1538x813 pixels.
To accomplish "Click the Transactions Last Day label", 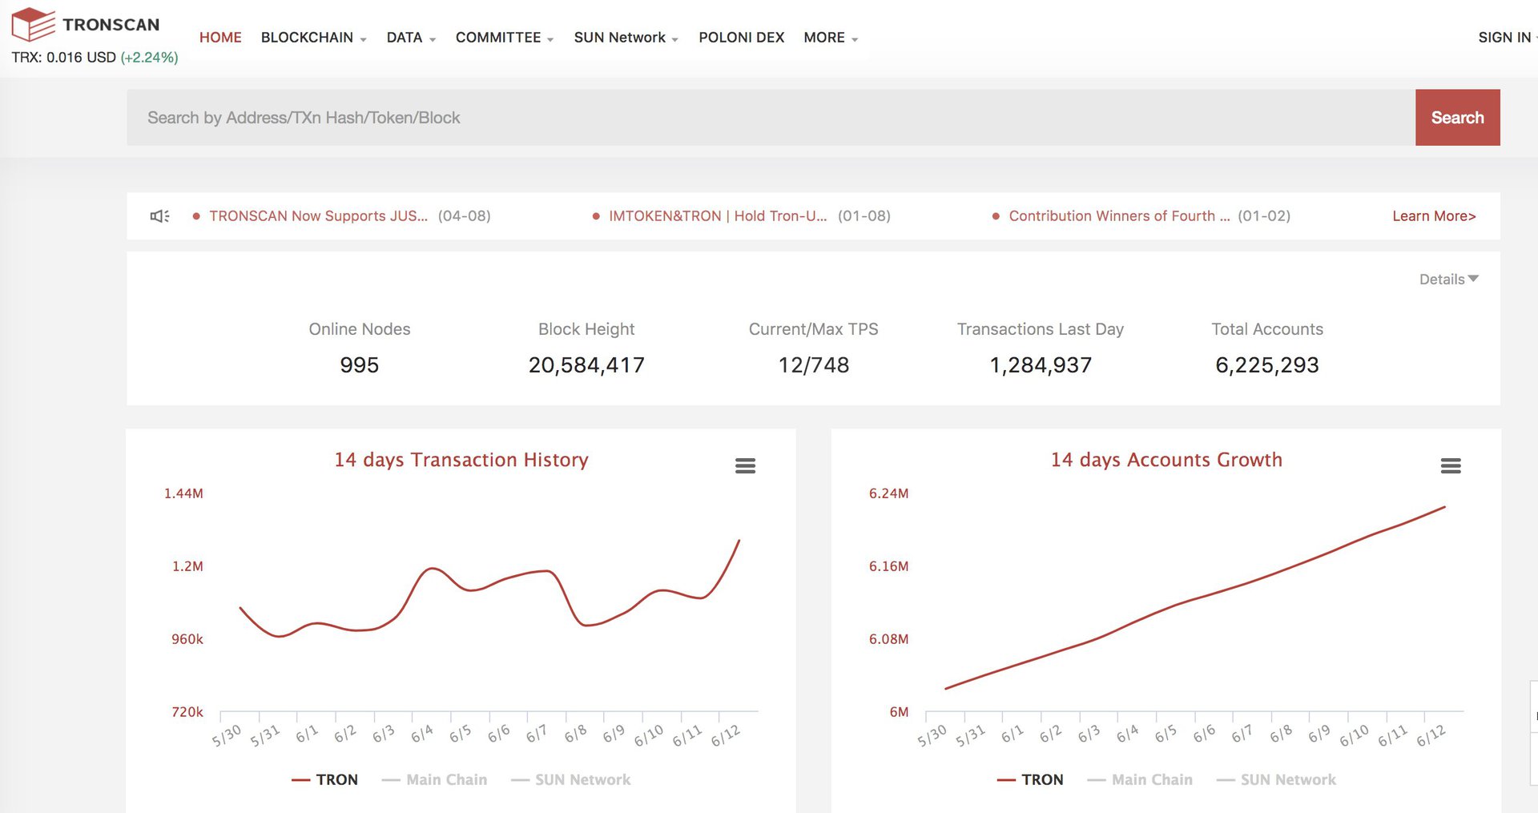I will pyautogui.click(x=1041, y=329).
